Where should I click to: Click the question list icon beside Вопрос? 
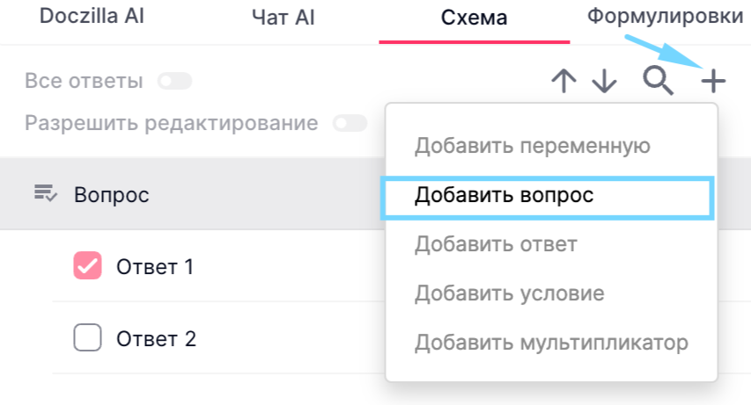click(45, 193)
